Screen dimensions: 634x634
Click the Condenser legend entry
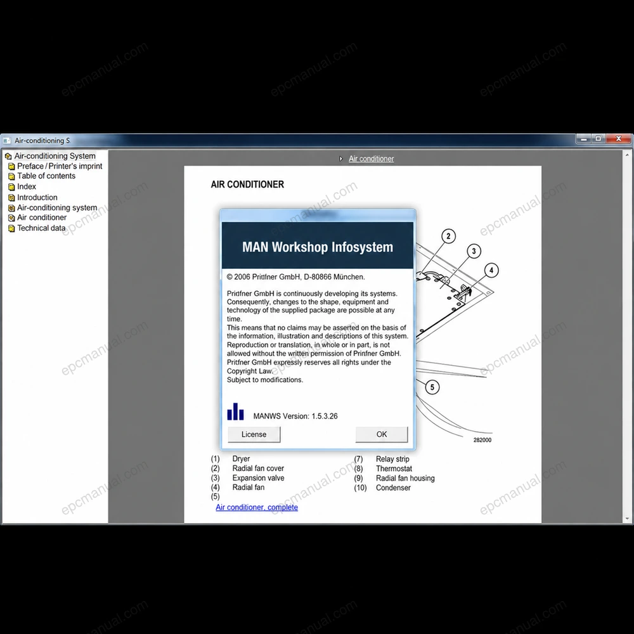[393, 488]
